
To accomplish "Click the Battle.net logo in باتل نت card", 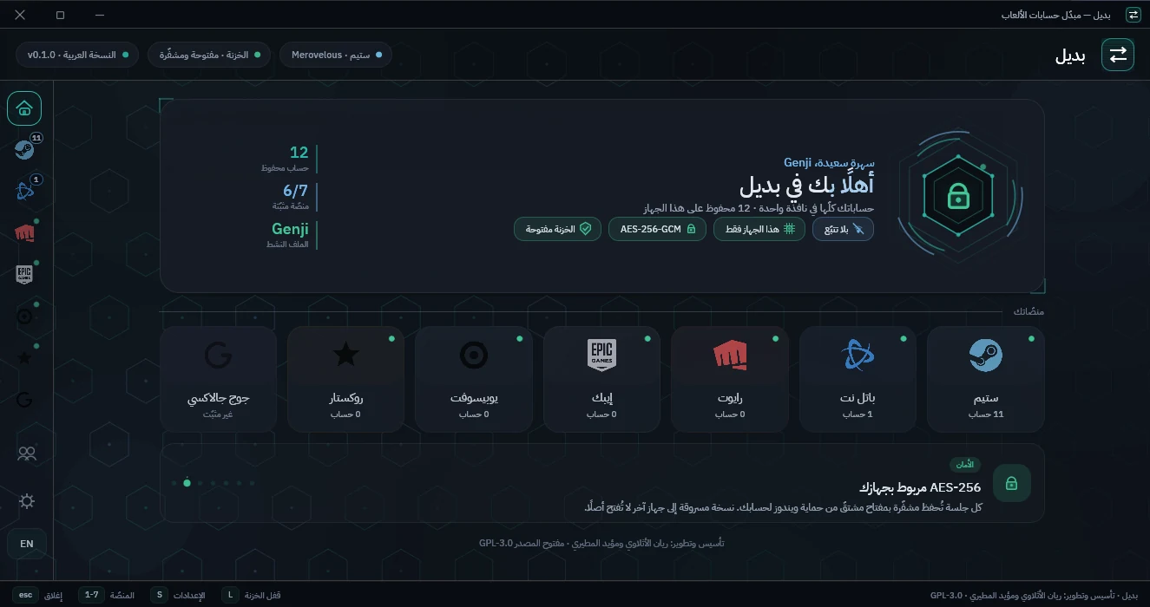I will click(858, 355).
